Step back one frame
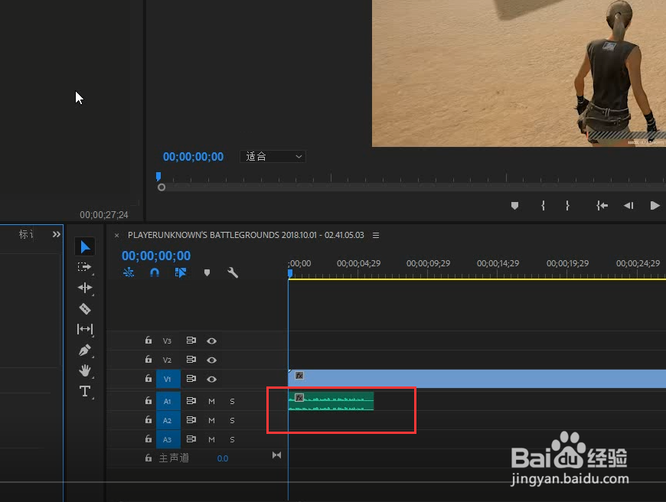This screenshot has width=666, height=502. (628, 206)
